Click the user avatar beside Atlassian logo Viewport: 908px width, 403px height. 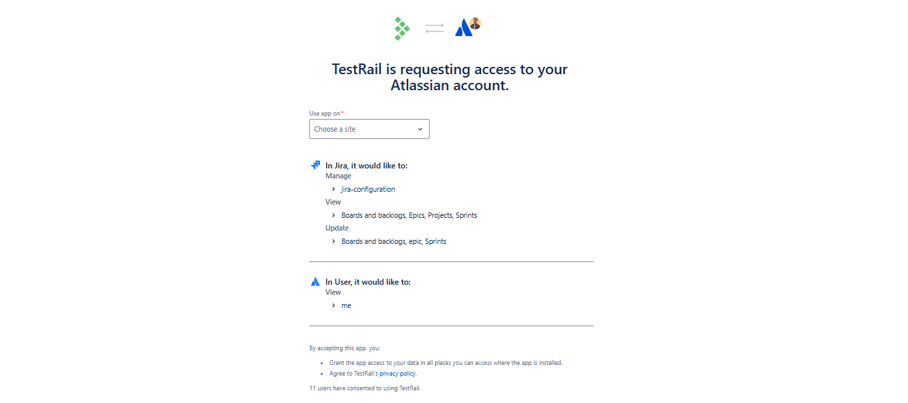click(475, 23)
